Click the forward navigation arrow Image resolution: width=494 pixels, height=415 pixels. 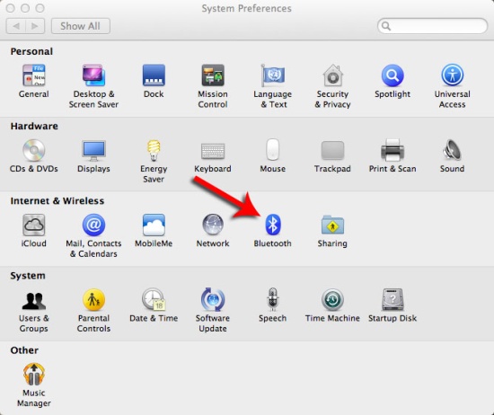tap(35, 26)
